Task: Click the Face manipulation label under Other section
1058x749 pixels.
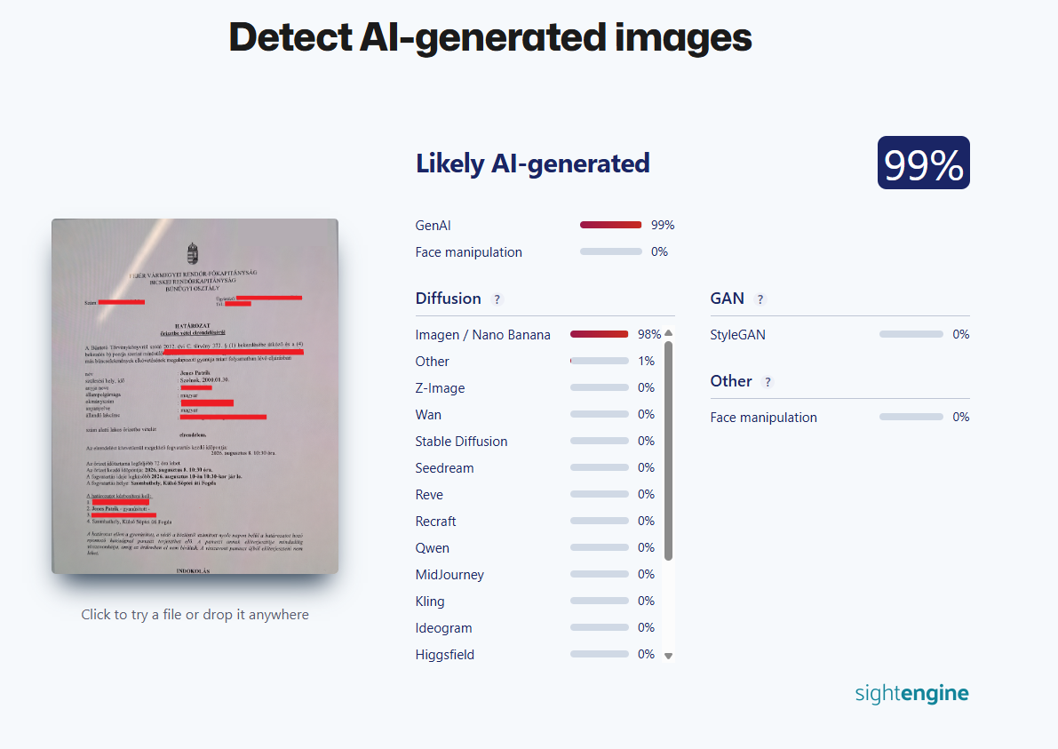Action: 763,418
